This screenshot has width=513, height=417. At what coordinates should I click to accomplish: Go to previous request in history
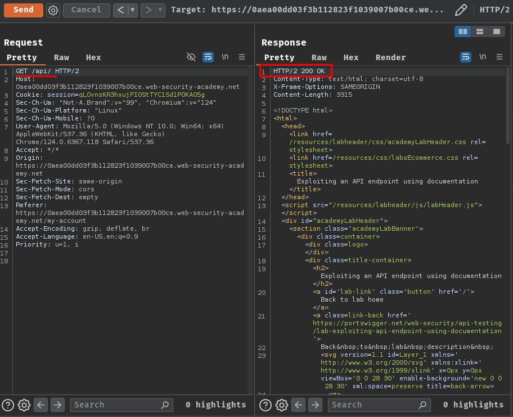[121, 10]
